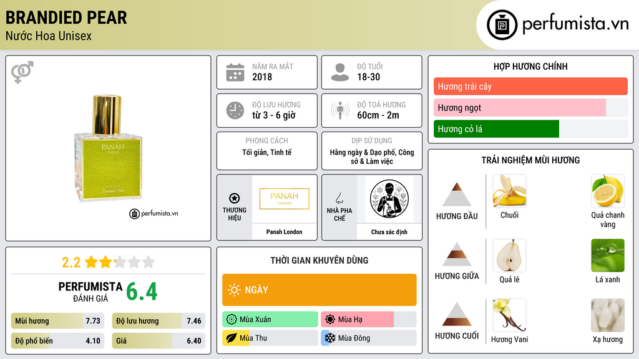The image size is (639, 359).
Task: Click the HỢP HƯƠNG CHÍNH heading
Action: tap(530, 66)
